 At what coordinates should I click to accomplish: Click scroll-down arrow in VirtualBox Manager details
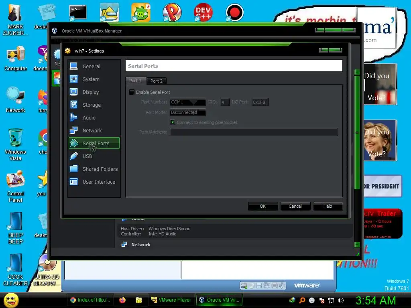point(357,245)
